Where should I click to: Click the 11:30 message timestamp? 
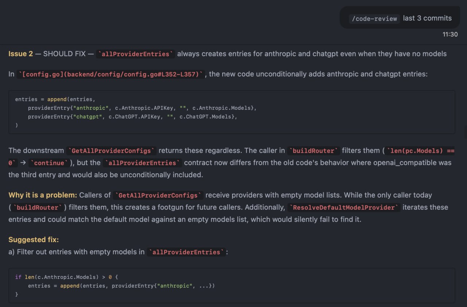[x=450, y=34]
